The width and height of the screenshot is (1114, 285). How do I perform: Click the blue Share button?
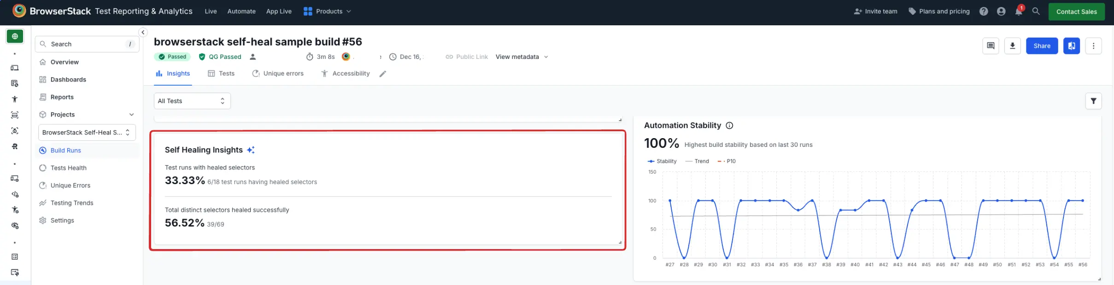click(x=1042, y=46)
